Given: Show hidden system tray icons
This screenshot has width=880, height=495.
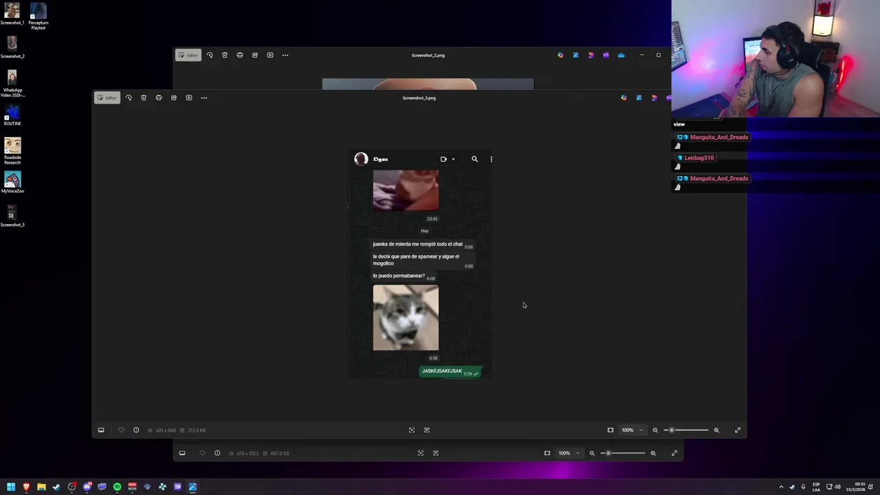Looking at the screenshot, I should [781, 487].
